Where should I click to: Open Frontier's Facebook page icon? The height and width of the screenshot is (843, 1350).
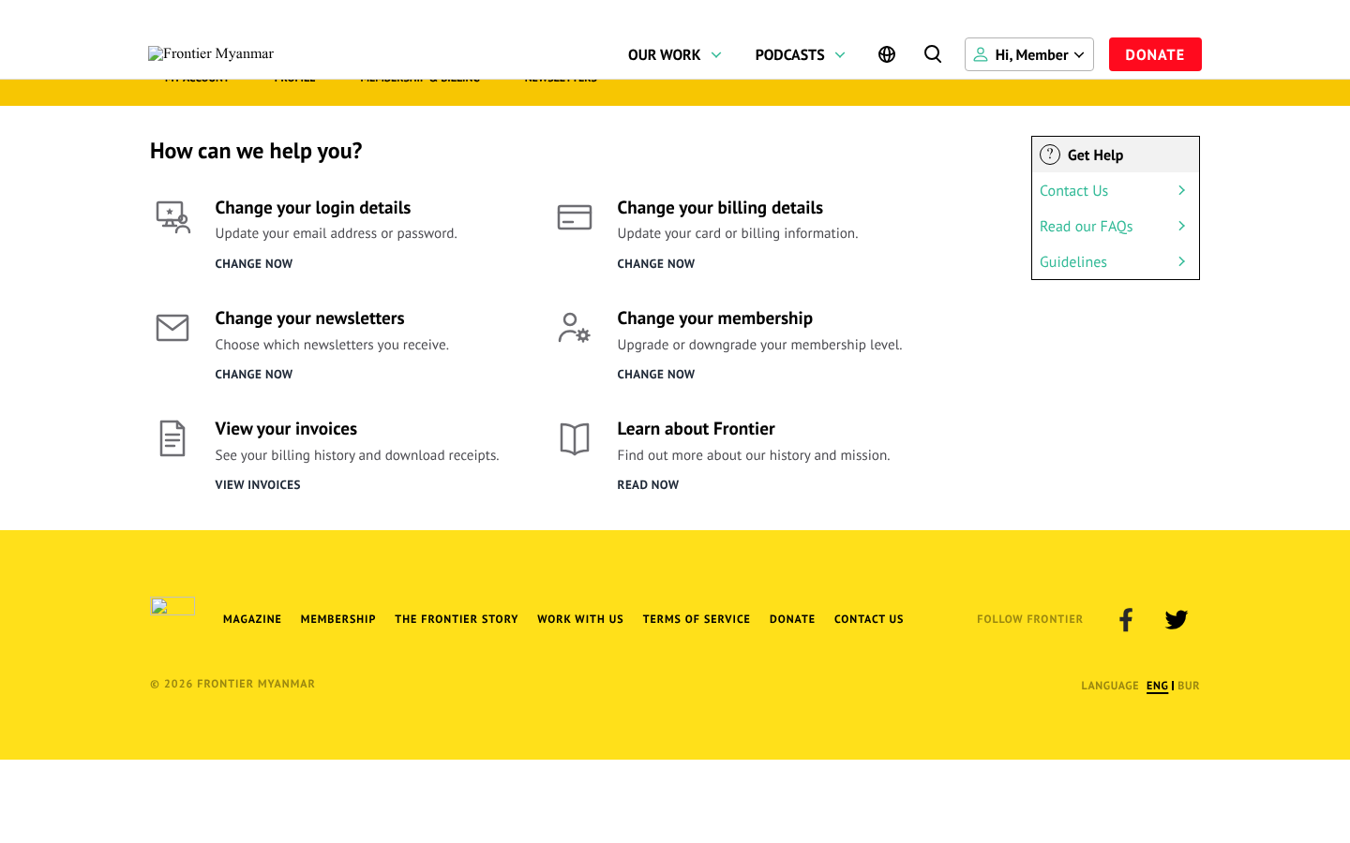1126,619
